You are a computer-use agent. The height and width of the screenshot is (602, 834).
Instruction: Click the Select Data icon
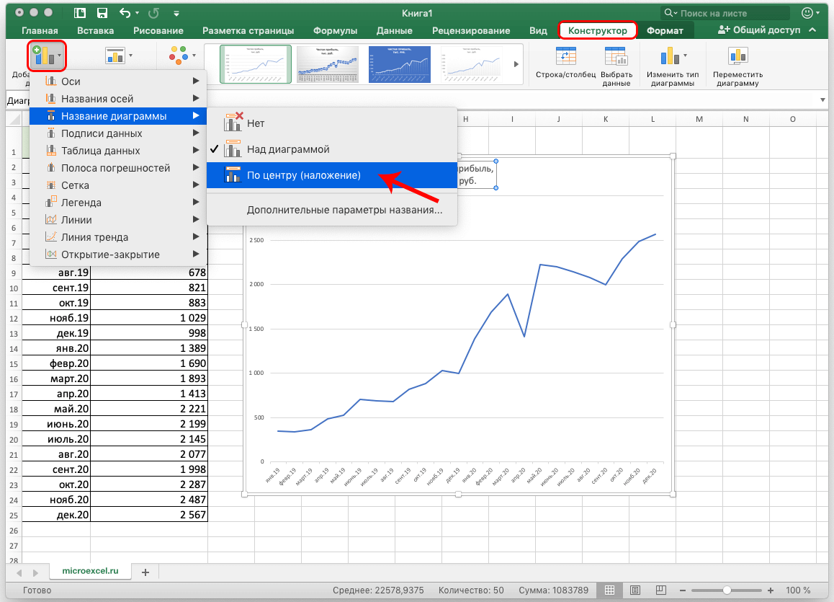tap(616, 56)
